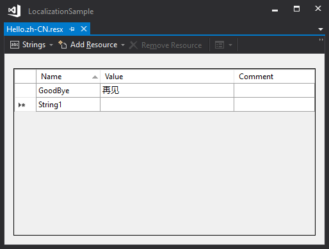This screenshot has height=249, width=329.
Task: Select the 再见 value cell
Action: (x=167, y=91)
